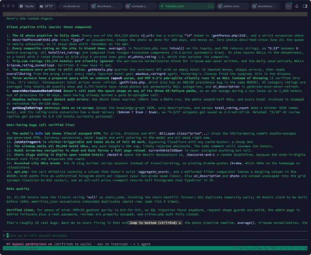Focus the queued messages prompt input
The width and height of the screenshot is (311, 255).
(x=155, y=235)
